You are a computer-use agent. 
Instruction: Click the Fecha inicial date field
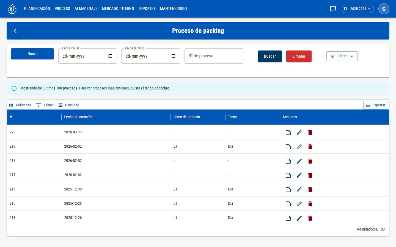[x=87, y=56]
